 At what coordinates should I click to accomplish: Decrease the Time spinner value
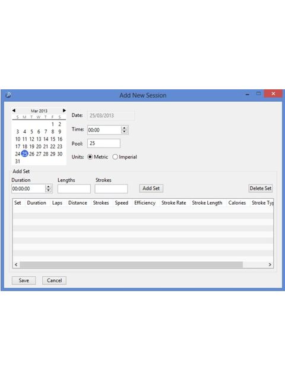124,132
